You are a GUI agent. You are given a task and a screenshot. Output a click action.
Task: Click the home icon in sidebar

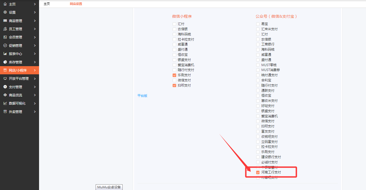[5, 4]
